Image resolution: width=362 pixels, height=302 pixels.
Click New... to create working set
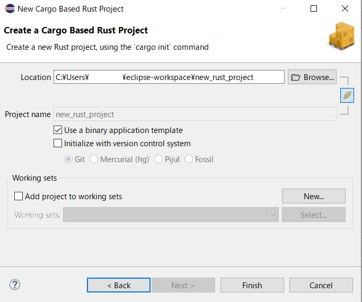(313, 196)
